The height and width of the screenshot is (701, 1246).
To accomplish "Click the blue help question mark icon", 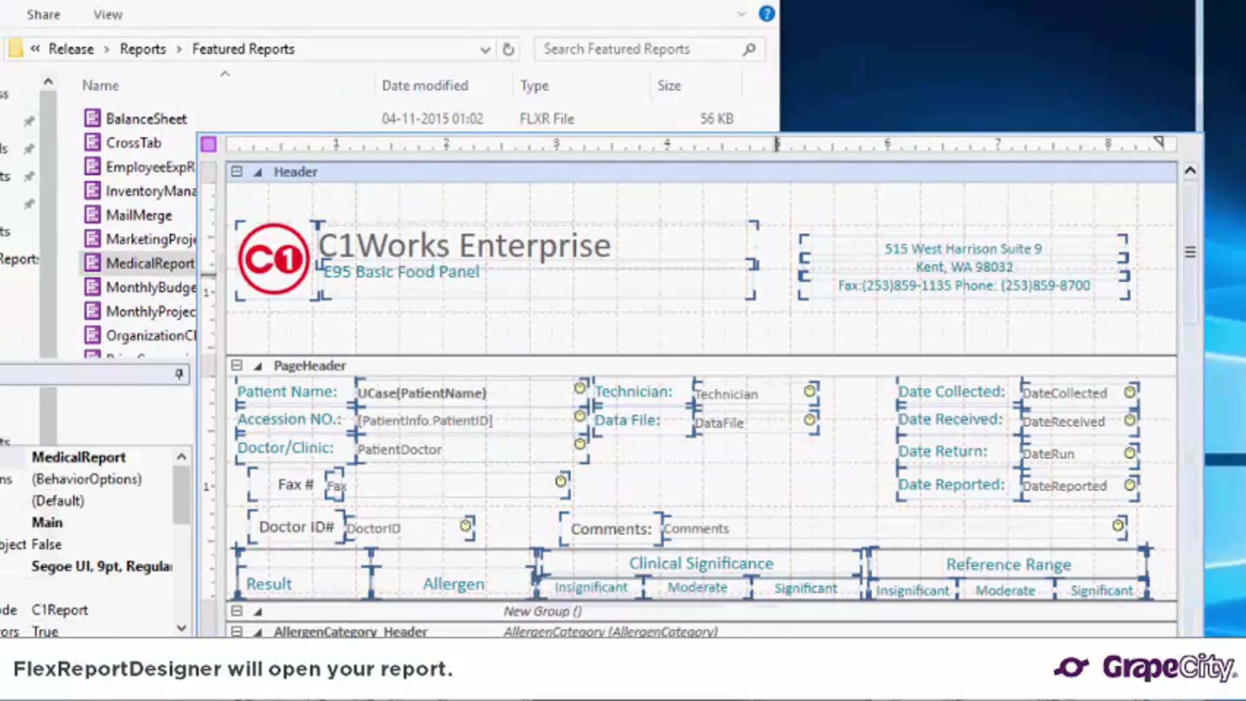I will [x=766, y=14].
